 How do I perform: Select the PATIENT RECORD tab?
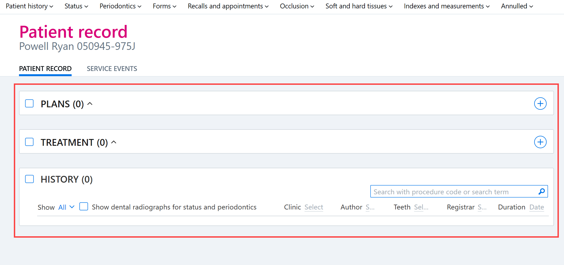coord(45,69)
